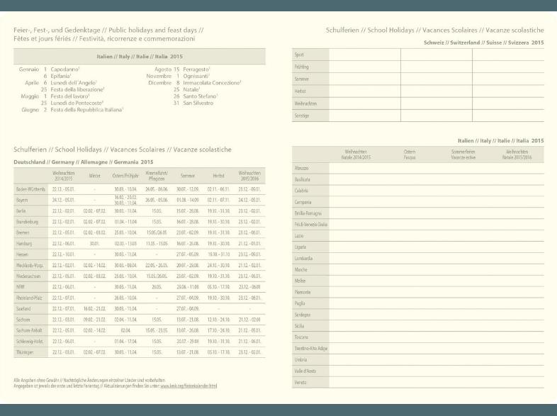Select the 'Capodanno' holiday entry
This screenshot has height=416, width=557.
pos(65,69)
